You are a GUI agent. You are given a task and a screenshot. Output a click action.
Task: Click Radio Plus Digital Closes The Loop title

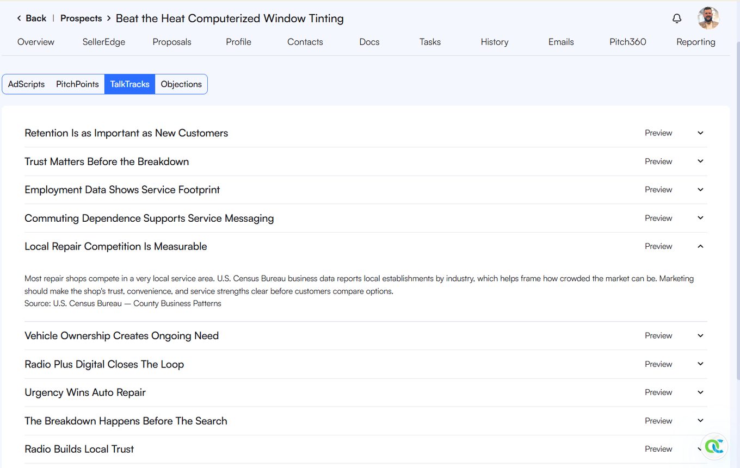point(104,364)
